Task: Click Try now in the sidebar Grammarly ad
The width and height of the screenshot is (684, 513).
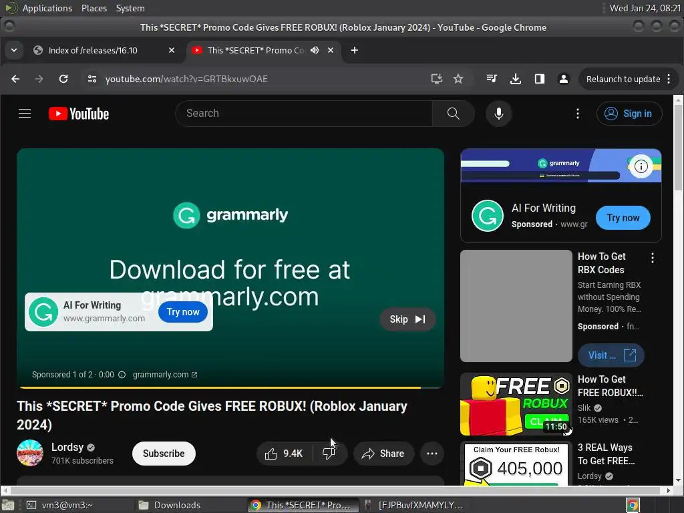Action: pos(623,218)
